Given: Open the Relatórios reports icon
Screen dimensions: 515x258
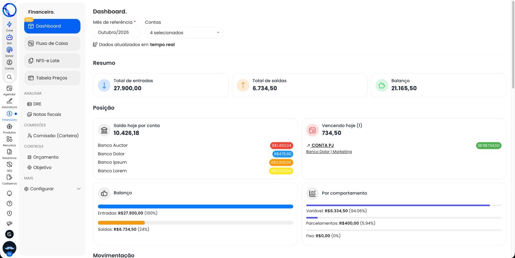Looking at the screenshot, I should pos(9,152).
